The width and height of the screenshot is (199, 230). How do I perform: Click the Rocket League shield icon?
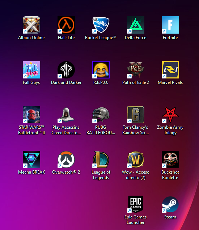pyautogui.click(x=101, y=25)
